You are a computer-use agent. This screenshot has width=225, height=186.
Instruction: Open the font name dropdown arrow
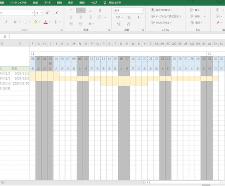33,13
